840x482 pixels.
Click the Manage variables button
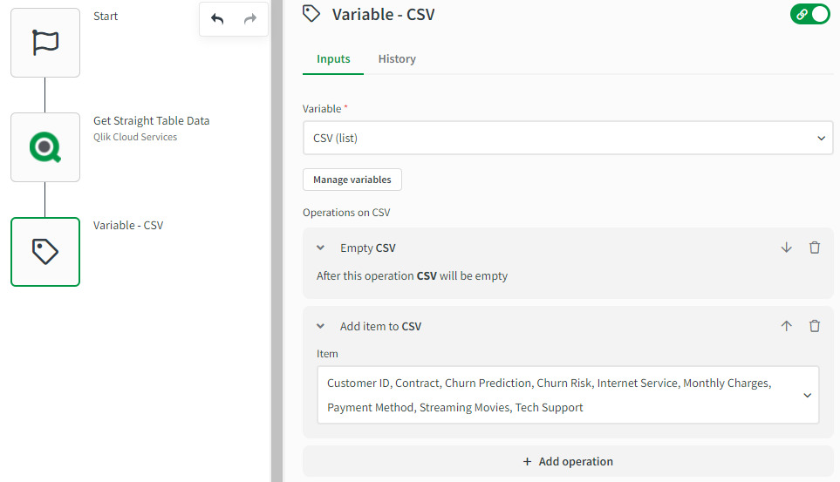click(x=352, y=180)
